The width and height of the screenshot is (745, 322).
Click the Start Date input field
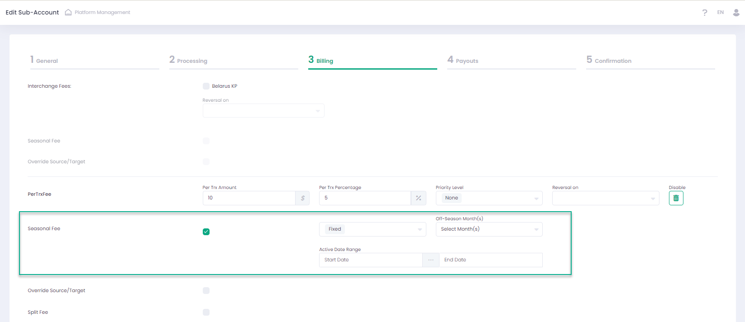(371, 260)
